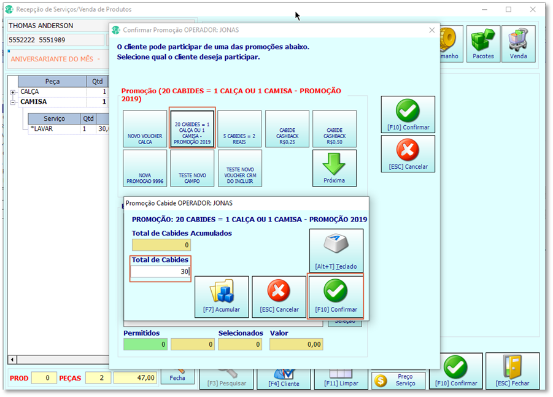The height and width of the screenshot is (397, 553).
Task: Select TESTE NOVO CAMPO promotion
Action: tap(192, 168)
